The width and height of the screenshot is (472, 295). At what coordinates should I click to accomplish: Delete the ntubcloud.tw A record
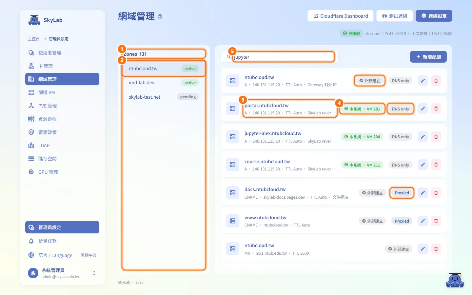436,81
